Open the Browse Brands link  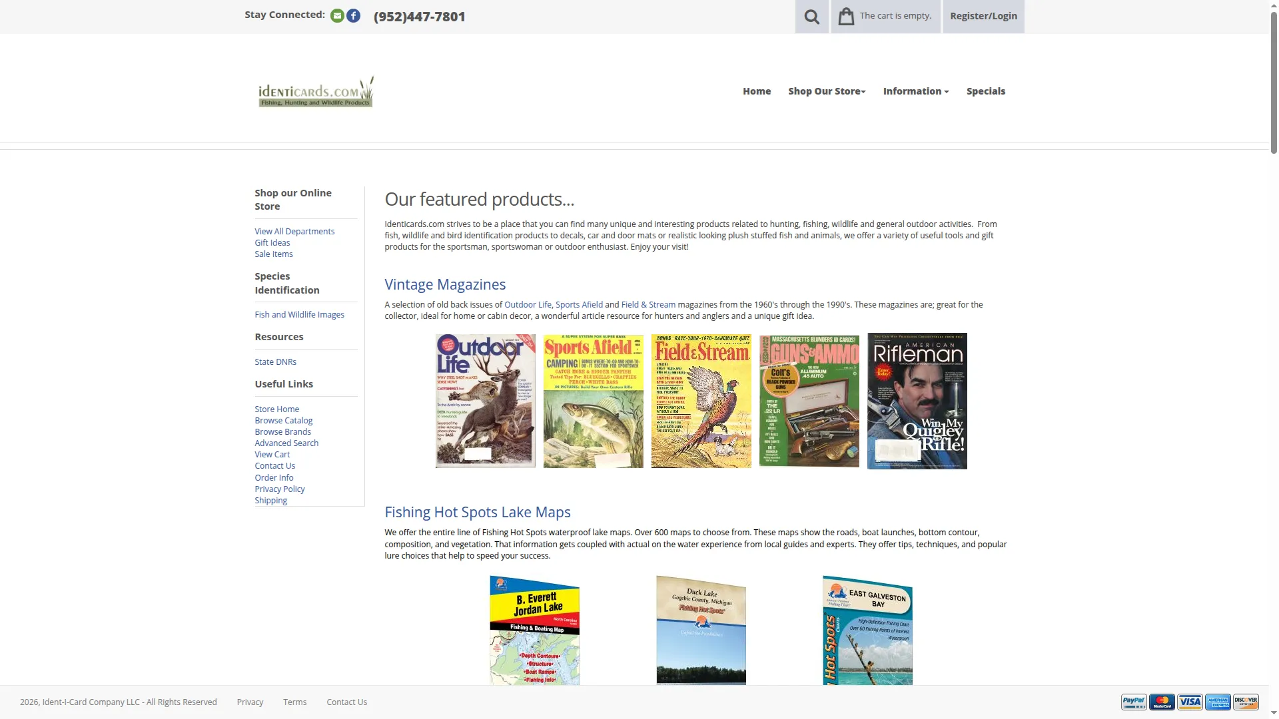tap(282, 431)
